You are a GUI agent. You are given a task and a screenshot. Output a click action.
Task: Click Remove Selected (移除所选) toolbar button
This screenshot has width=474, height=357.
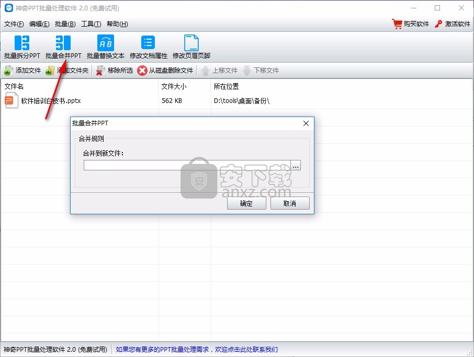114,71
